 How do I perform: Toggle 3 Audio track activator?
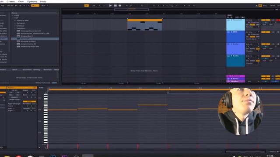pyautogui.click(x=266, y=44)
